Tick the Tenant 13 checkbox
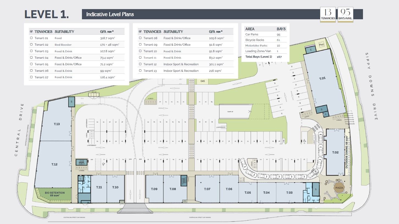The image size is (399, 224). [140, 71]
